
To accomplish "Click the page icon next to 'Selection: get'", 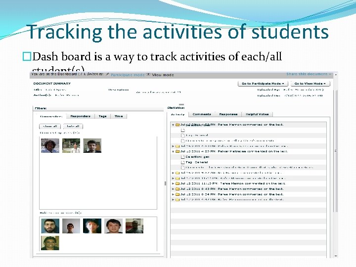I will [183, 157].
